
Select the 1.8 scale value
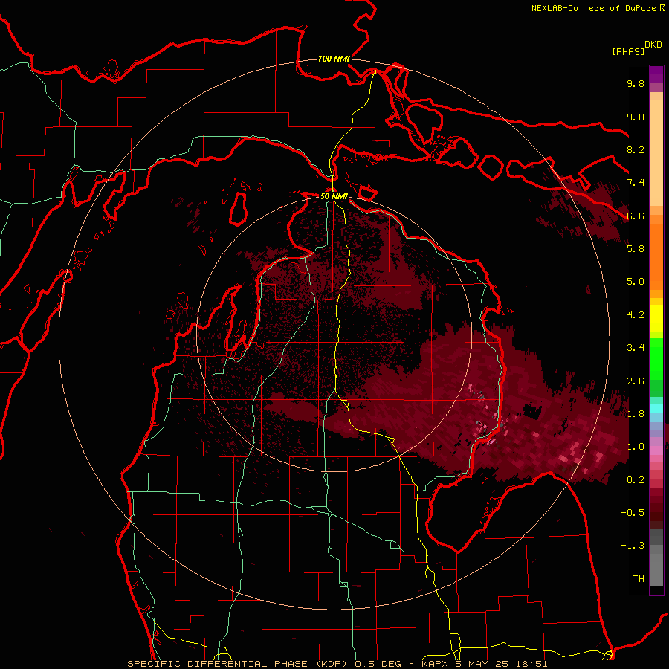[636, 414]
